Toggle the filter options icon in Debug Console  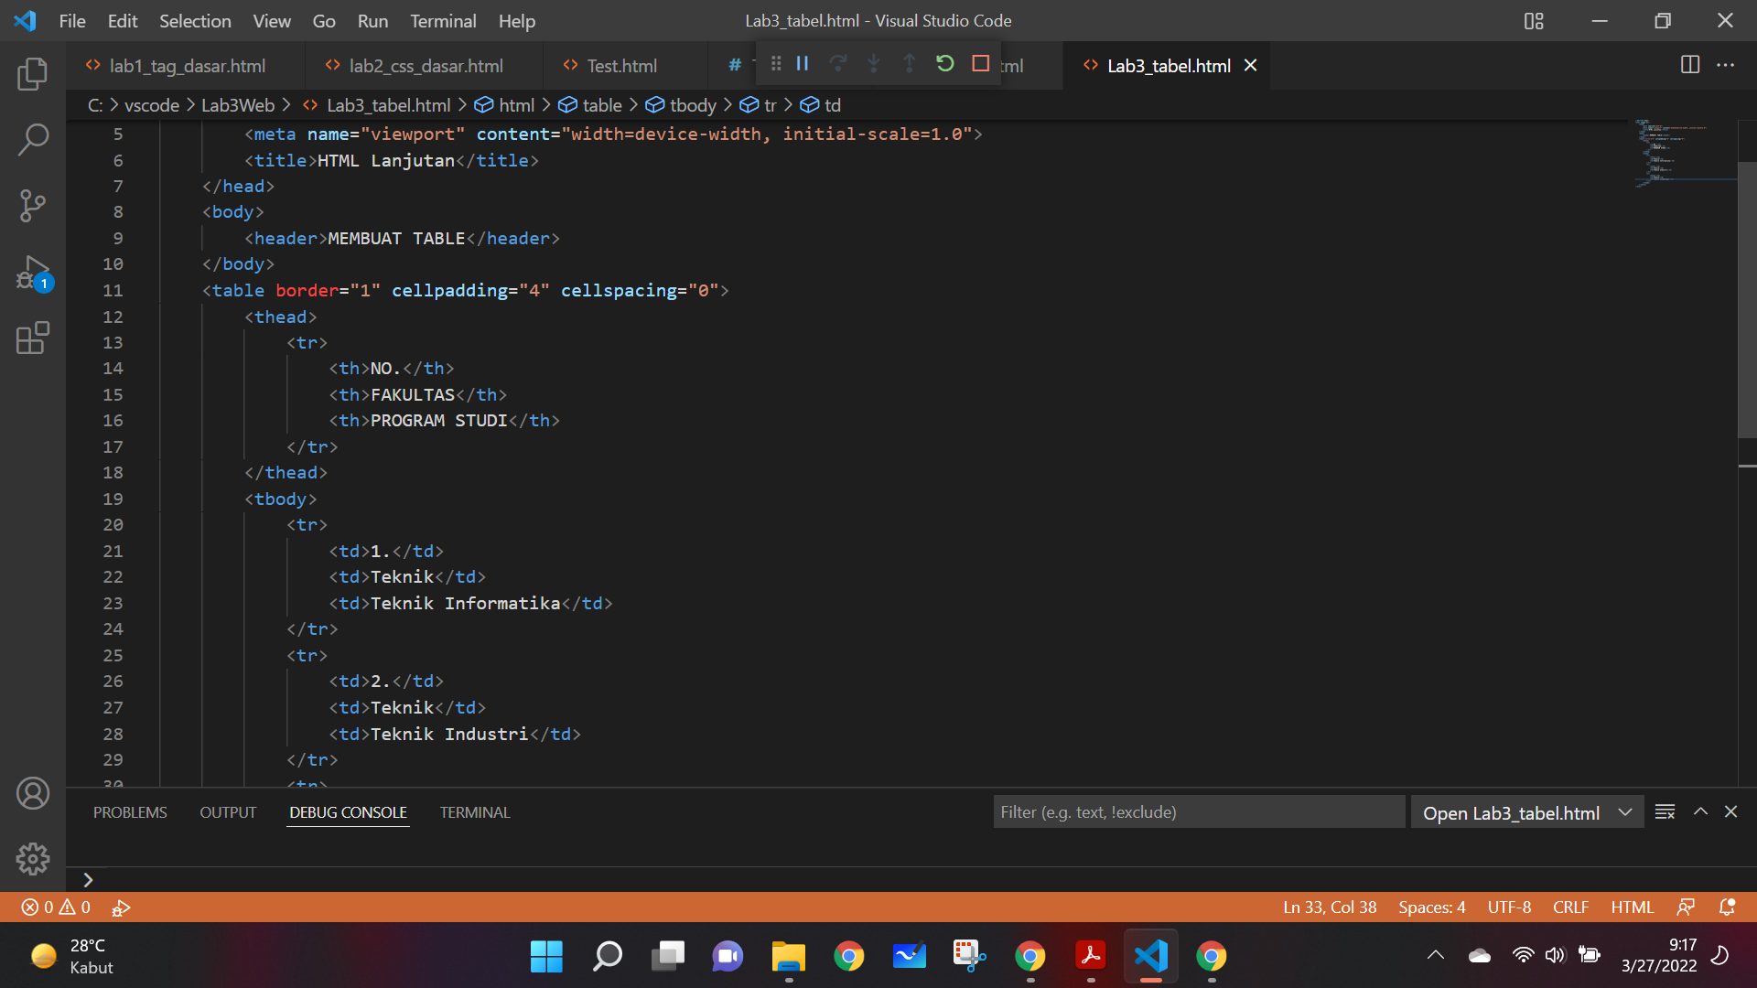1665,811
